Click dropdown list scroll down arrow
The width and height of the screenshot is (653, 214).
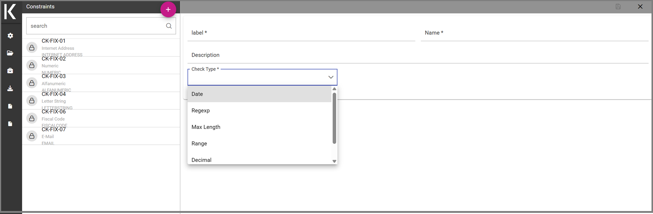(x=334, y=161)
